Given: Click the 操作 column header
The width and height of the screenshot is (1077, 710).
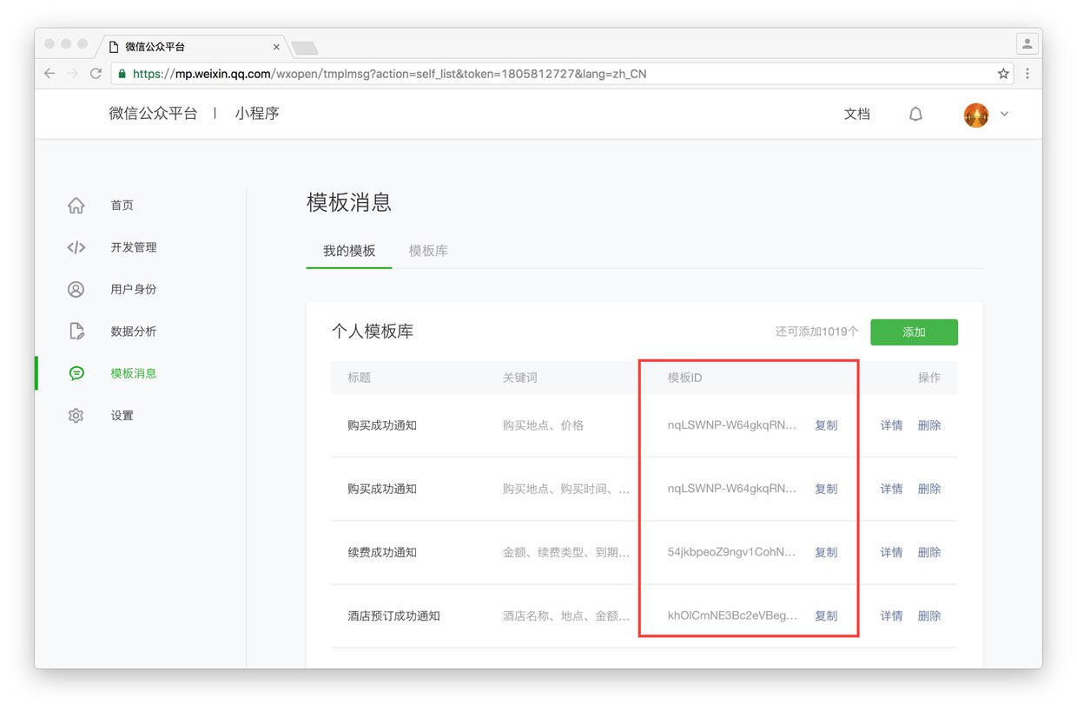Looking at the screenshot, I should (x=929, y=378).
